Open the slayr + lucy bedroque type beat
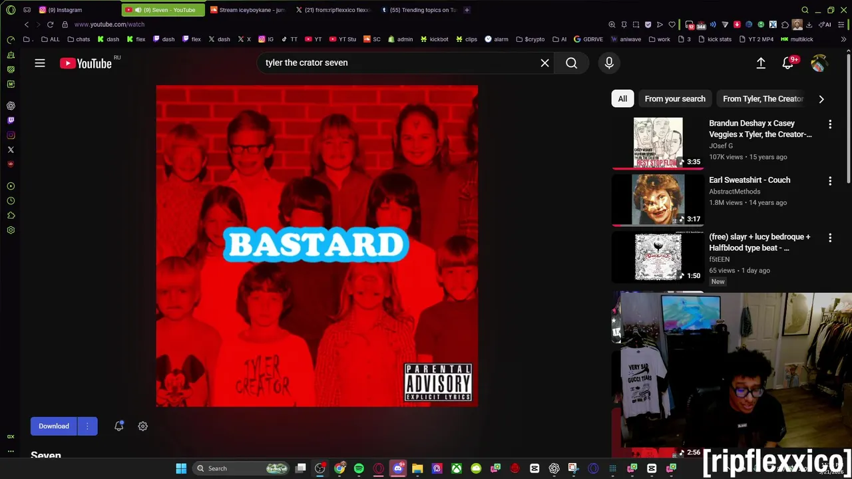Screen dimensions: 852x479 pyautogui.click(x=759, y=242)
